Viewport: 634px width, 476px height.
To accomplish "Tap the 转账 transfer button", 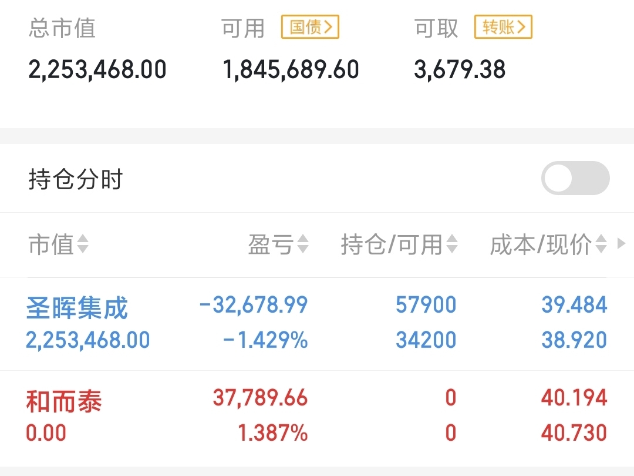I will pyautogui.click(x=503, y=27).
